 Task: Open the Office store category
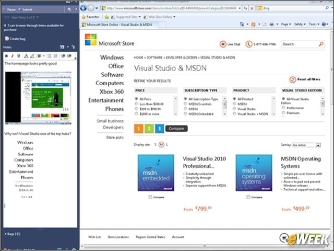click(116, 66)
